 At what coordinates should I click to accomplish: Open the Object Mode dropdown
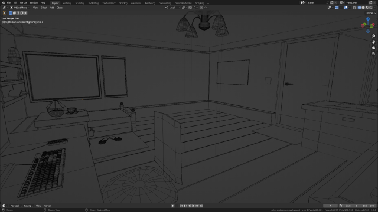(x=20, y=8)
